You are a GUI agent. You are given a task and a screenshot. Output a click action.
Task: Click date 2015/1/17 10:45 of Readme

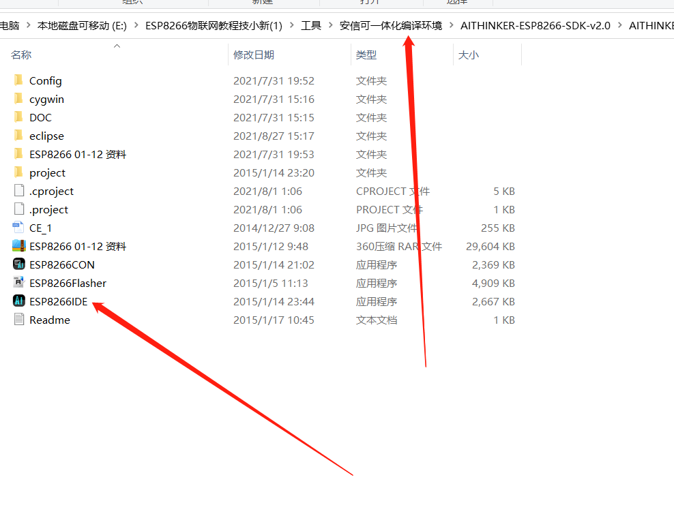pos(274,320)
